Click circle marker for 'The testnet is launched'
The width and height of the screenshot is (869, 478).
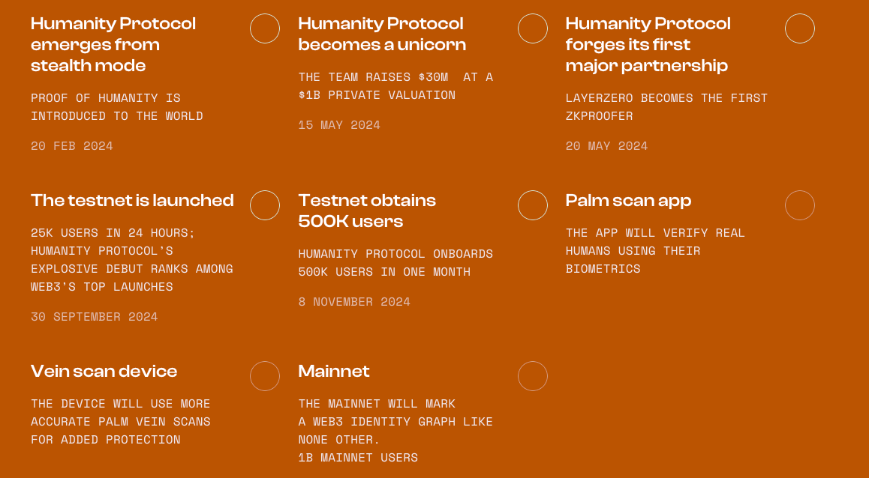(x=265, y=205)
